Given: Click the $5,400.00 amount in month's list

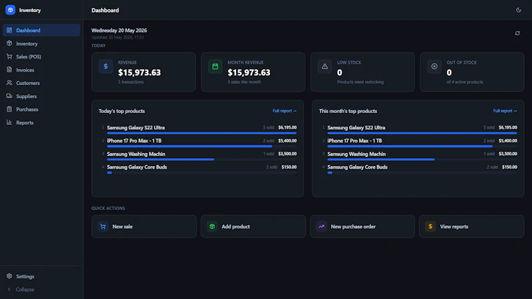Looking at the screenshot, I should pyautogui.click(x=508, y=141).
